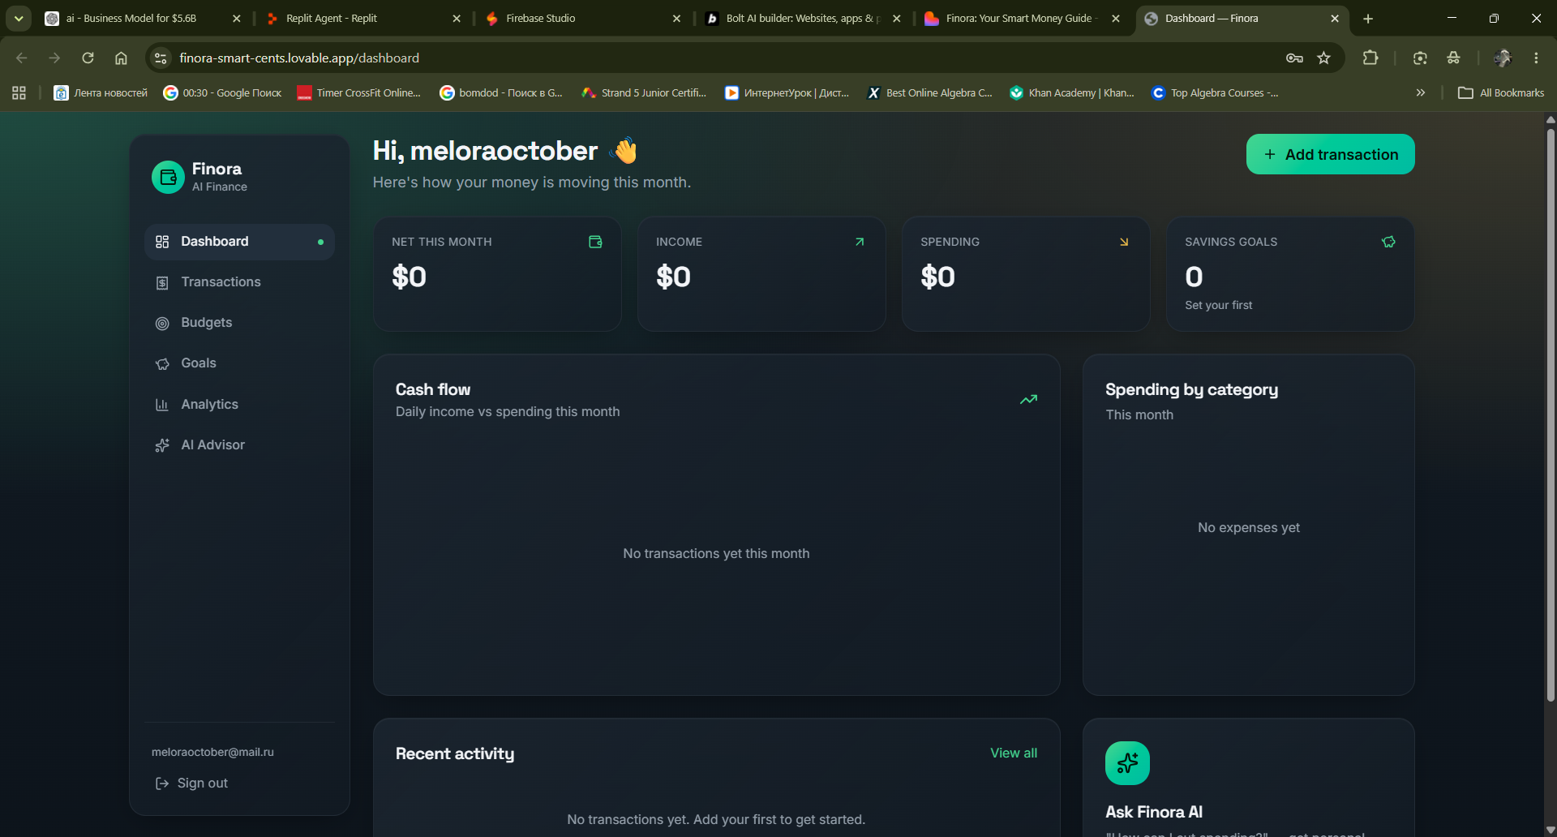Screen dimensions: 1557x837
Task: Open the apps grid in bookmarks bar
Action: coord(19,92)
